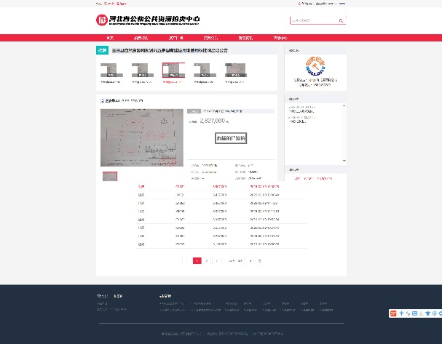This screenshot has width=442, height=344.
Task: Open the second item in the red navigation bar
Action: coord(141,38)
